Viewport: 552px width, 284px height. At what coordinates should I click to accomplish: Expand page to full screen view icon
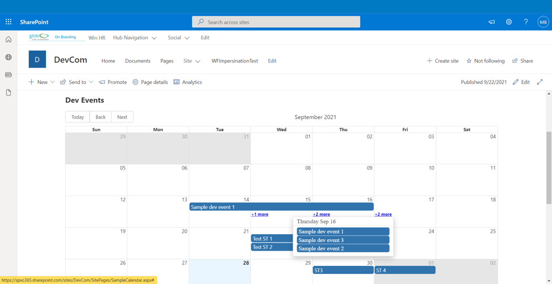[x=540, y=82]
